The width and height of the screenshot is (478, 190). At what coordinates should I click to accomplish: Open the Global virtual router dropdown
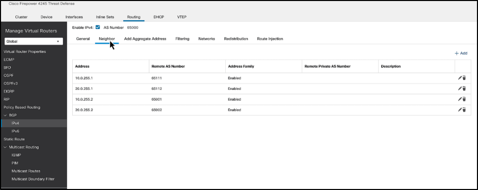click(34, 42)
